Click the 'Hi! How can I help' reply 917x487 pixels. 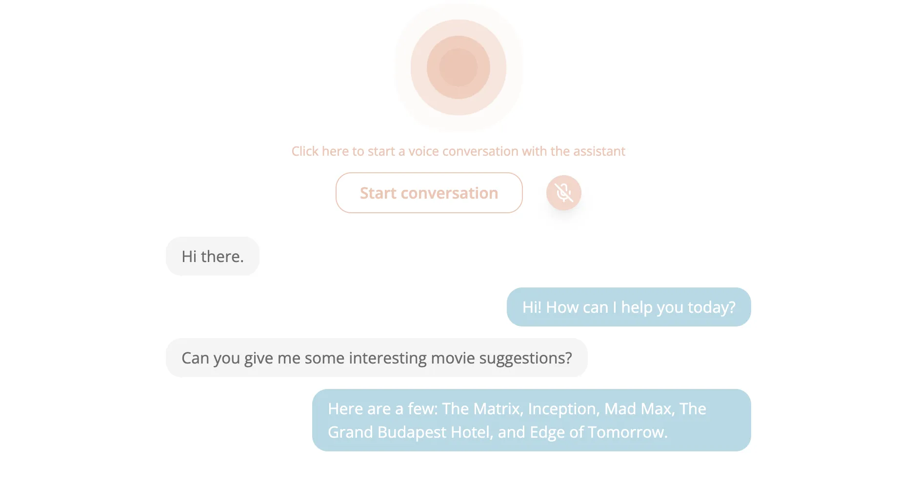point(628,307)
